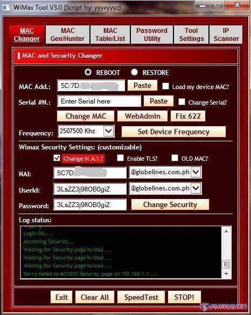This screenshot has width=251, height=315.
Task: Click the Serial number input field
Action: (99, 101)
